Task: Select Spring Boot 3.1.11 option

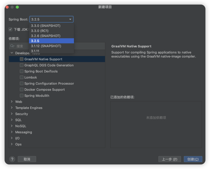Action: click(x=51, y=51)
